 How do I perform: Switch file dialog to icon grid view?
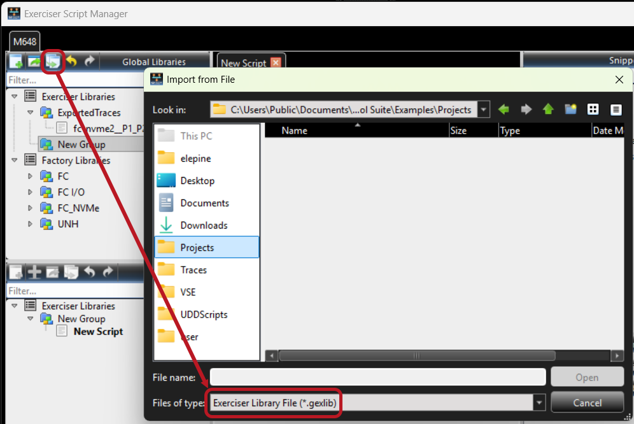point(593,110)
